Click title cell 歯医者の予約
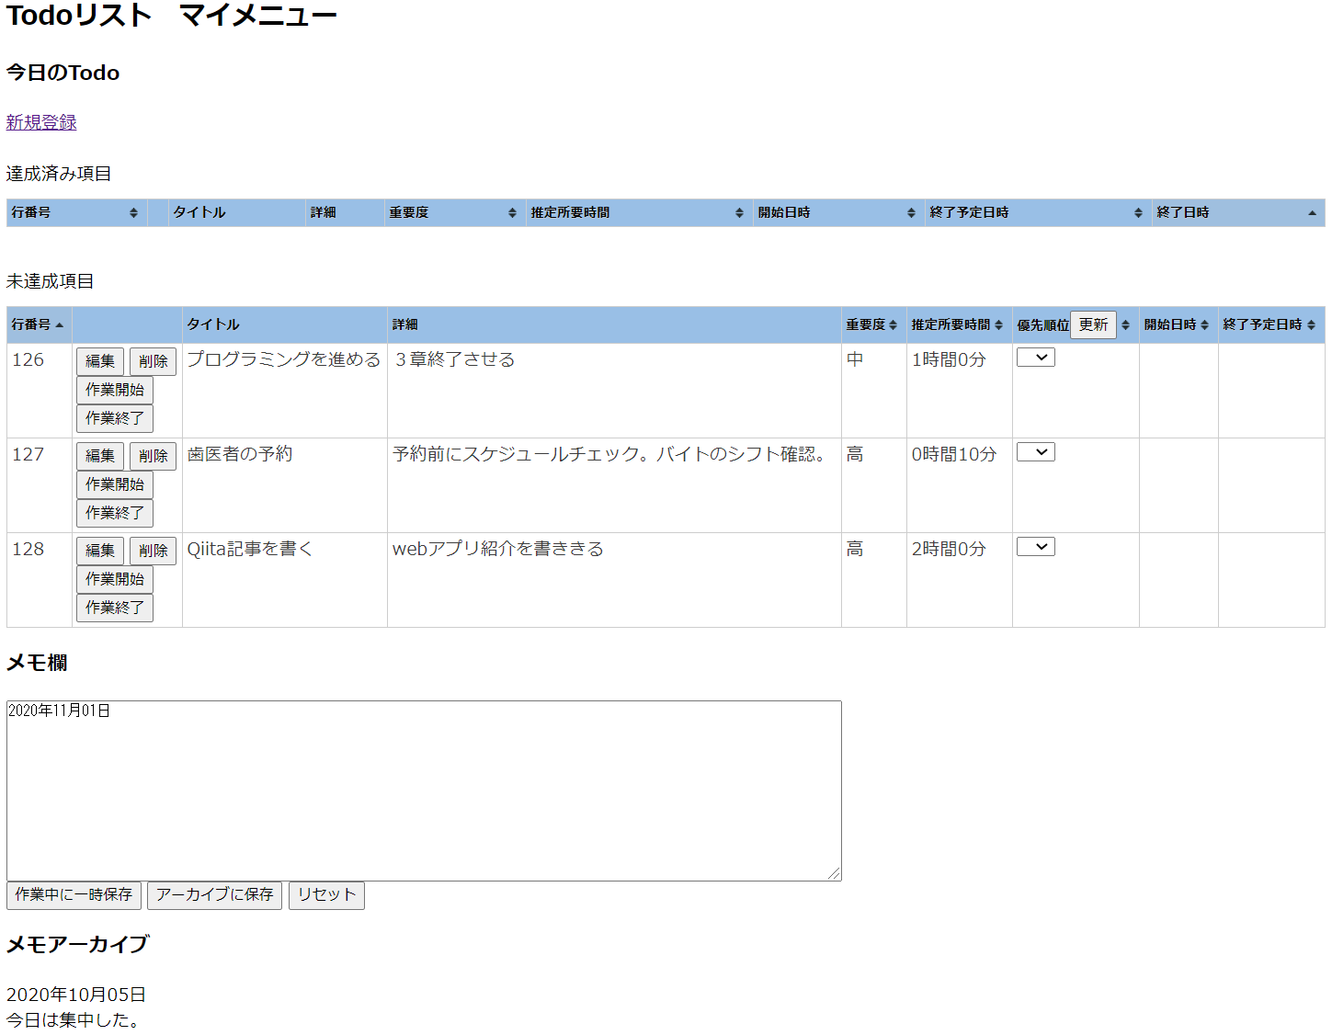This screenshot has width=1332, height=1035. tap(240, 454)
